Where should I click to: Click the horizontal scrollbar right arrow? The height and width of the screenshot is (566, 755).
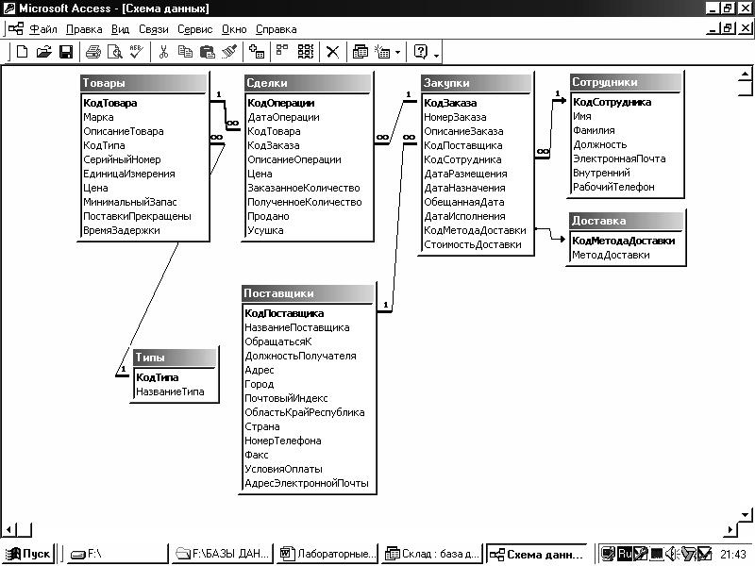tap(730, 530)
